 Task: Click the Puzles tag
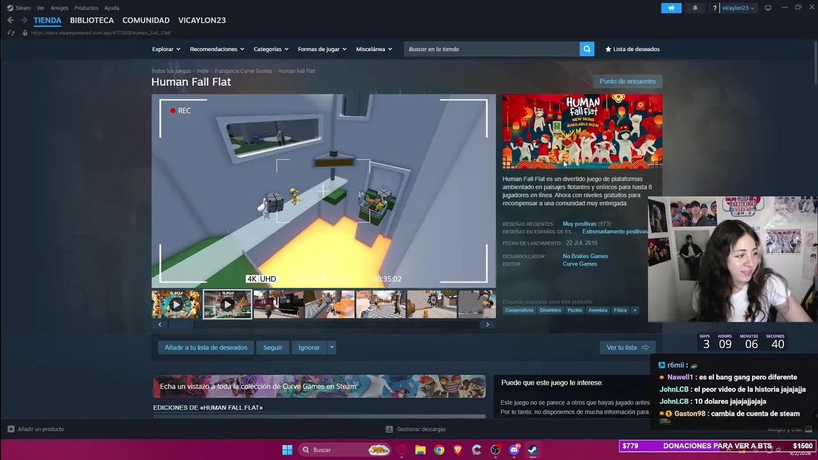tap(575, 310)
